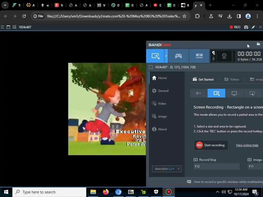Open Bandicam output folder icon

tap(258, 44)
